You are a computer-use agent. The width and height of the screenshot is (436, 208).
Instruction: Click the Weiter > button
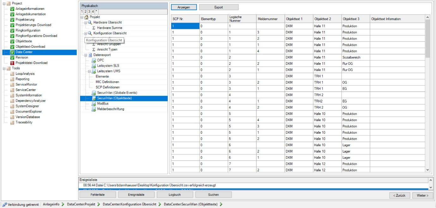pos(423,196)
